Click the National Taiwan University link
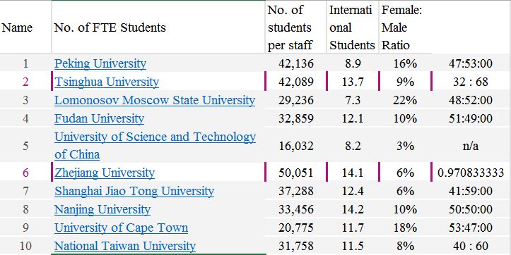 point(125,246)
